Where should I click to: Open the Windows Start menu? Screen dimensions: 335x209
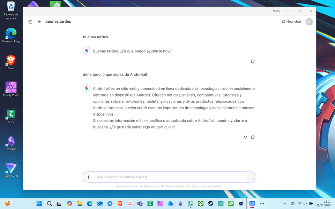coord(39,204)
